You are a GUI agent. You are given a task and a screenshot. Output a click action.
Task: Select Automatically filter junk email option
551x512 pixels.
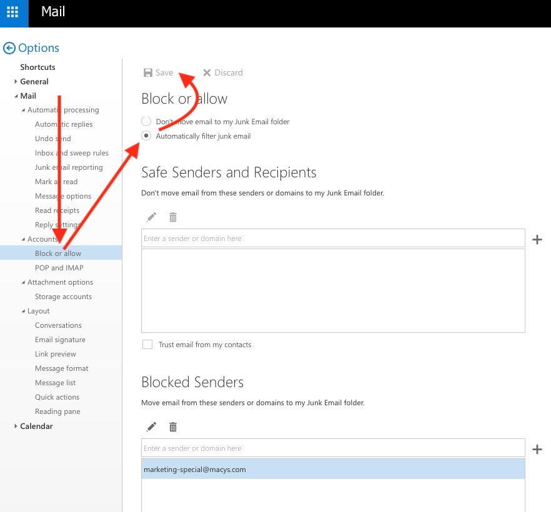click(146, 136)
